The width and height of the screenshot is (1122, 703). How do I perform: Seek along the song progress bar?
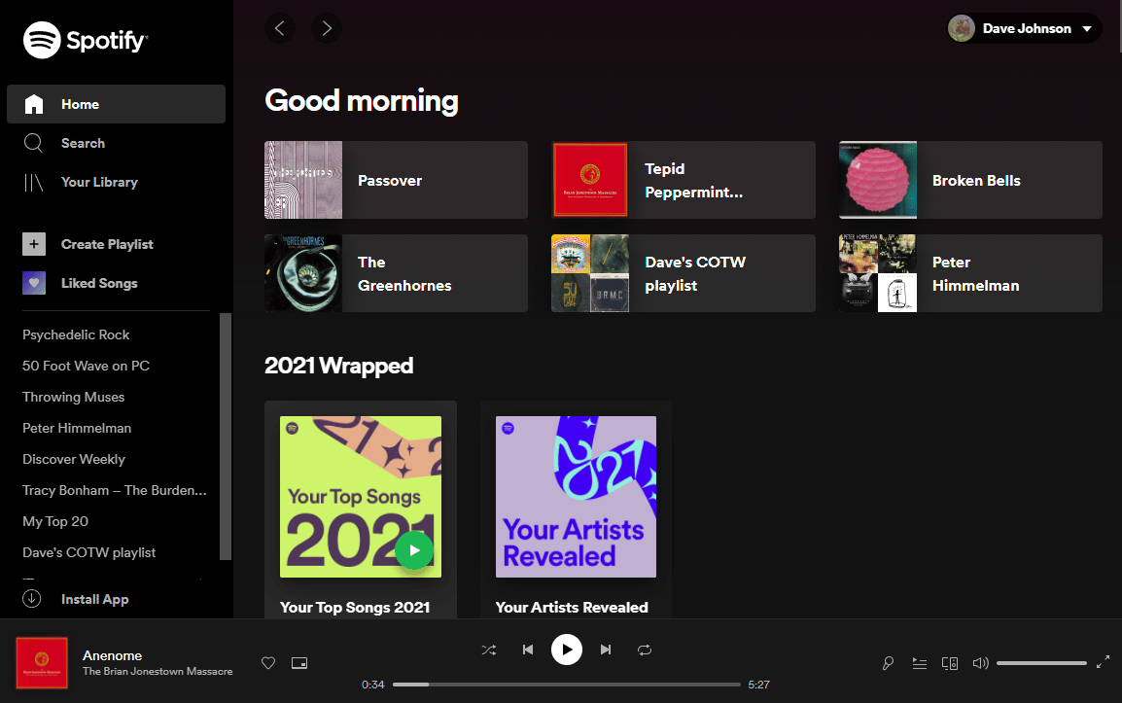click(567, 685)
